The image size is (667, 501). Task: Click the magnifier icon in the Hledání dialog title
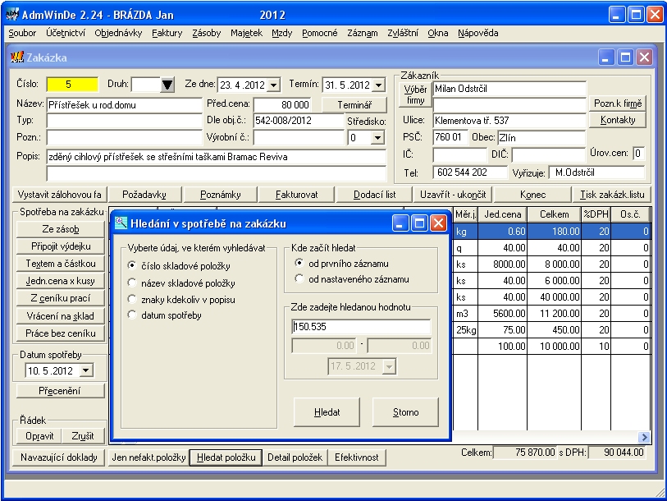(121, 223)
